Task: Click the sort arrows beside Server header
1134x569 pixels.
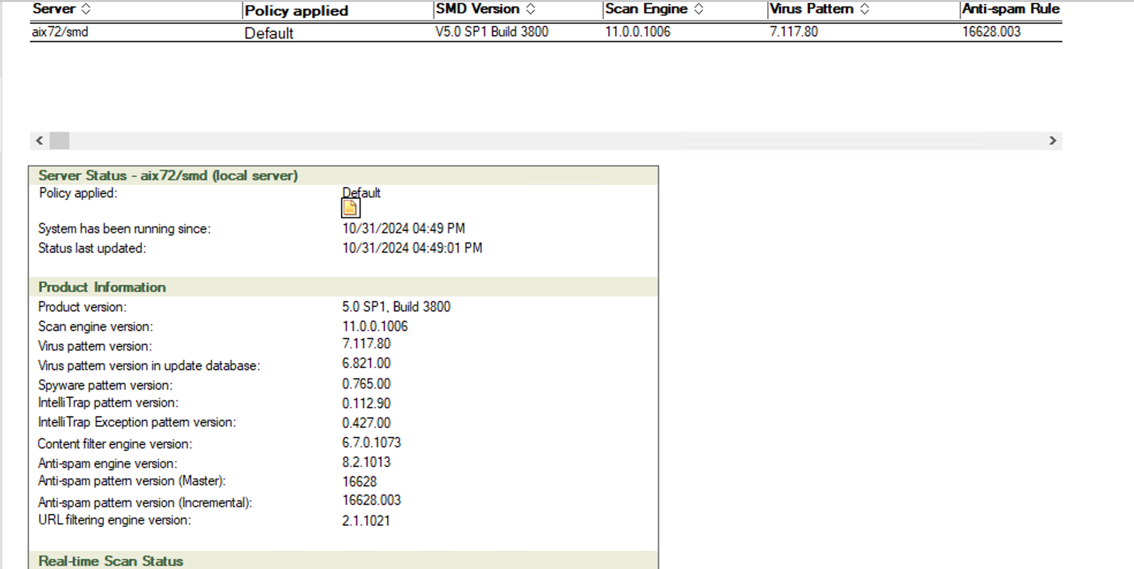Action: [x=86, y=9]
